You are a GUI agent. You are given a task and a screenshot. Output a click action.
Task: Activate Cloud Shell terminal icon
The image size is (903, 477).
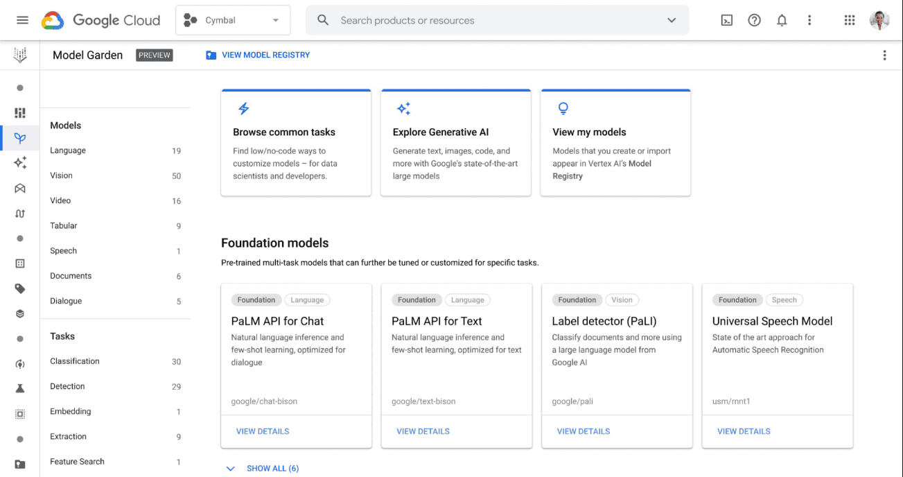pyautogui.click(x=727, y=20)
